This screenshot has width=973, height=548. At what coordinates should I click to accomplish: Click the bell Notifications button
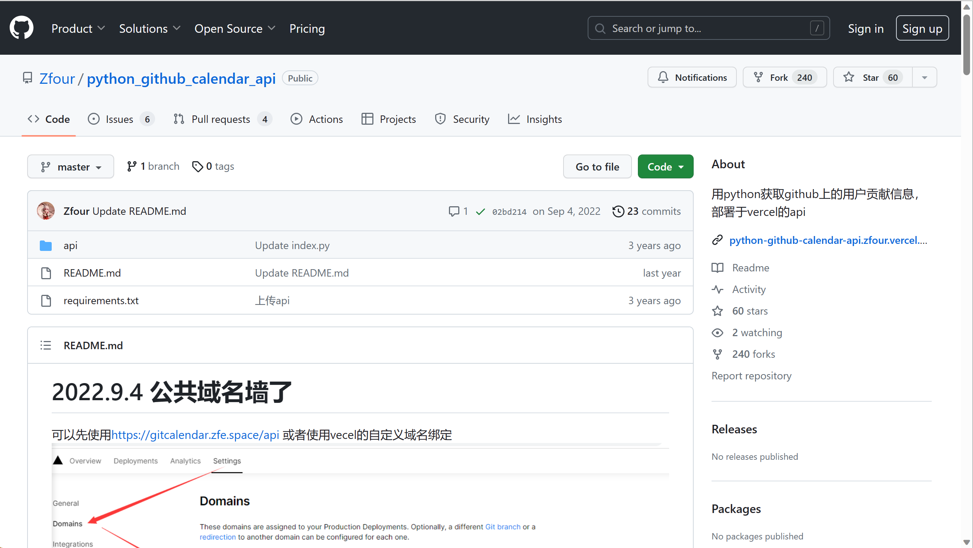692,77
